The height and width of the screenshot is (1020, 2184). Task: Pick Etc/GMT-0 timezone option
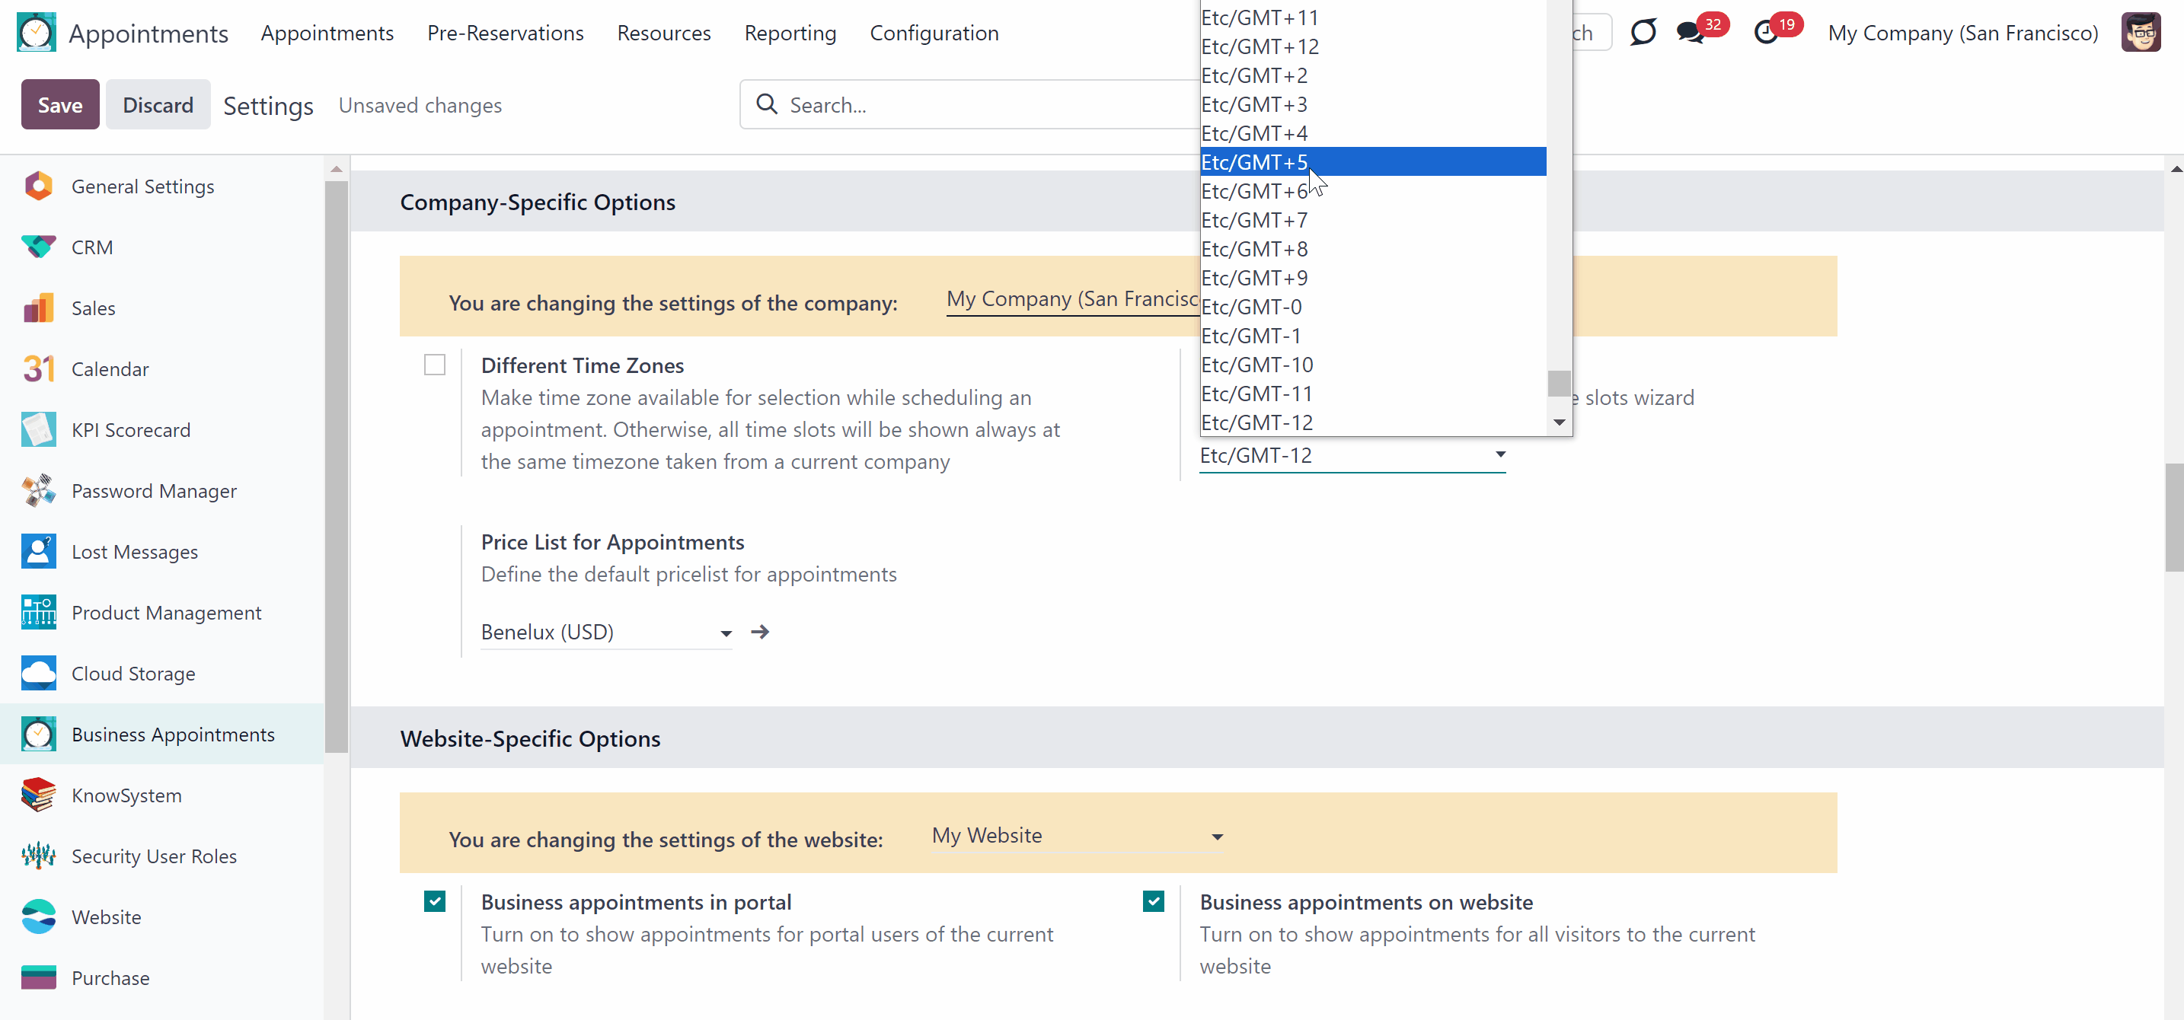1373,307
